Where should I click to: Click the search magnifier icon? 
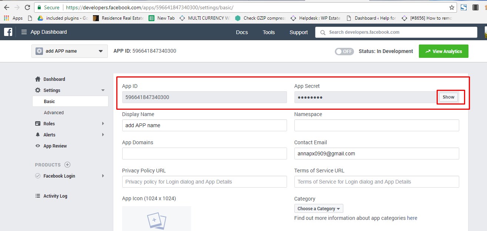(x=323, y=32)
